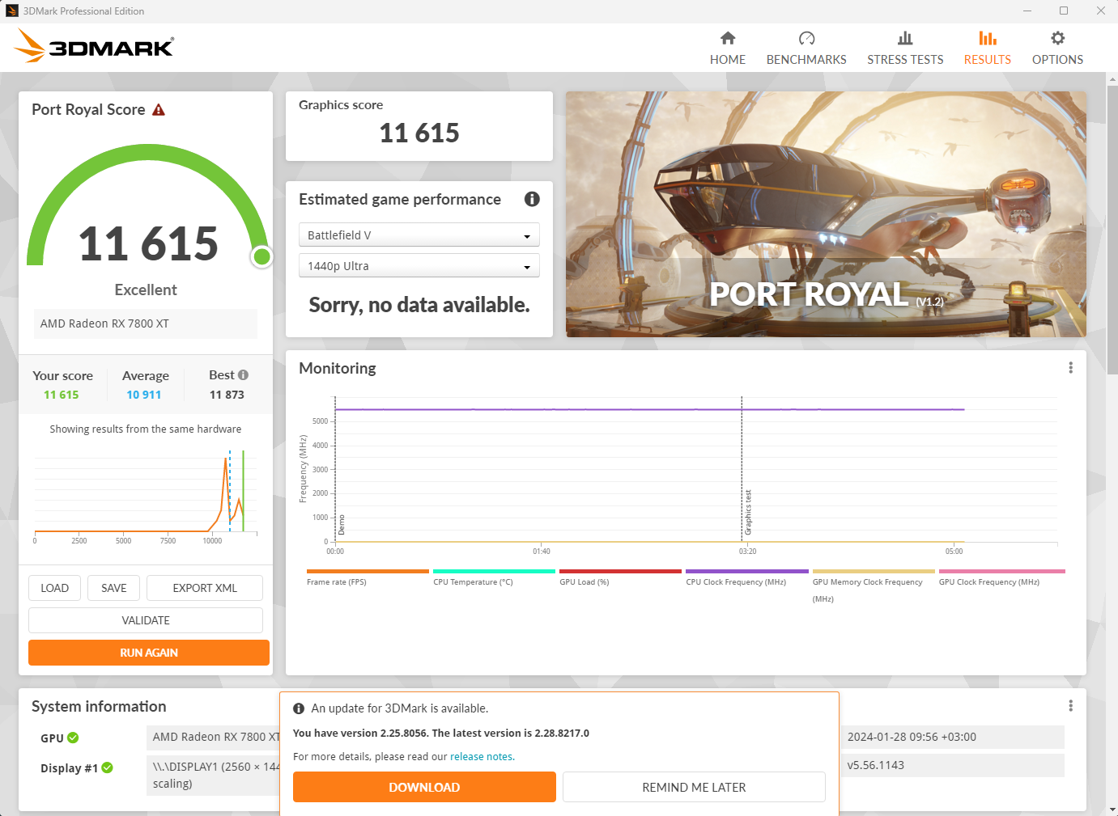Image resolution: width=1118 pixels, height=816 pixels.
Task: Open the release notes link
Action: 482,757
